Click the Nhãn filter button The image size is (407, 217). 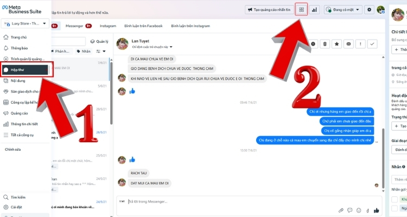84,51
